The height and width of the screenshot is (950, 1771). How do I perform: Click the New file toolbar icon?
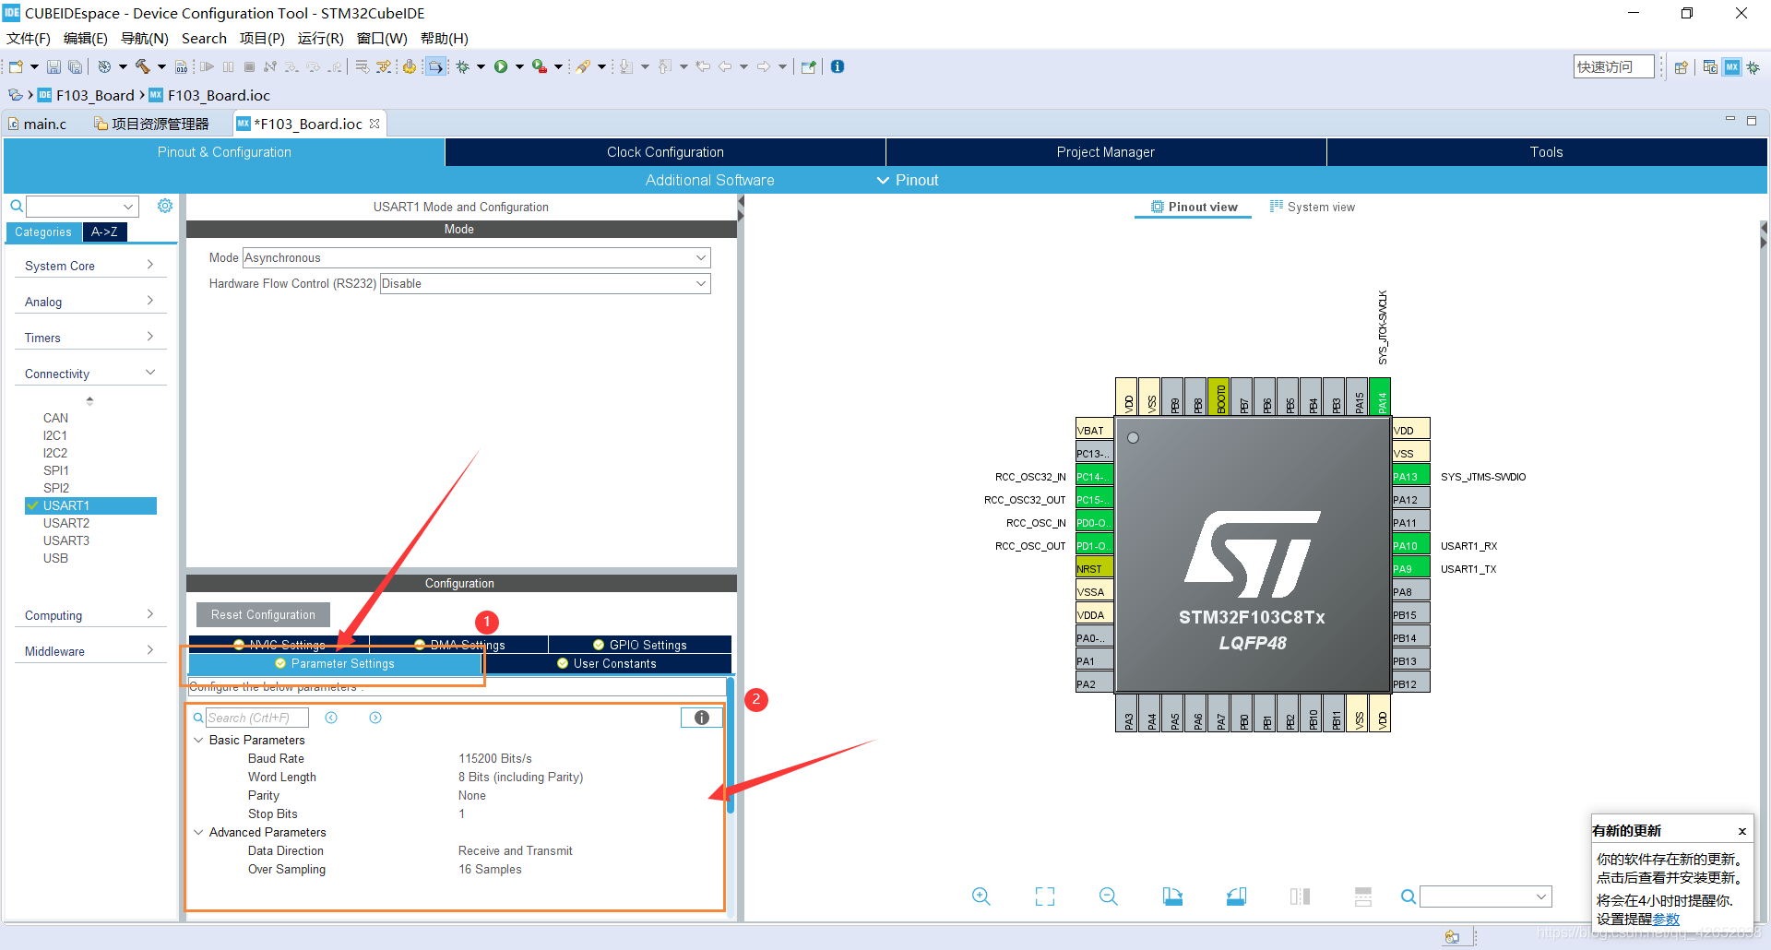tap(16, 66)
